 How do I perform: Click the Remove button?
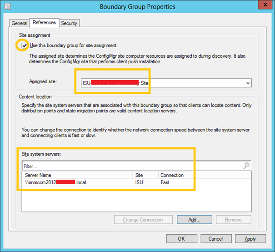[233, 220]
